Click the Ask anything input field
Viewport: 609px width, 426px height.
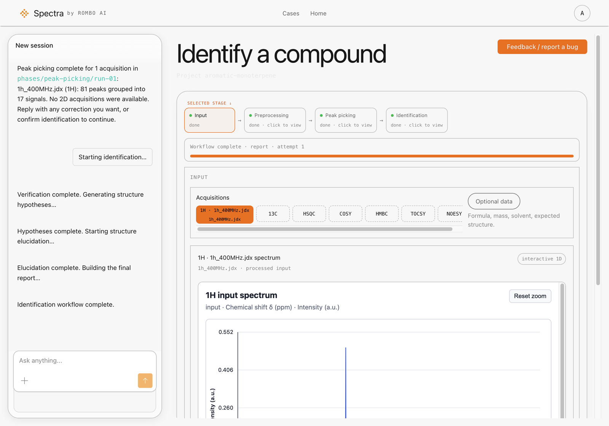coord(85,361)
